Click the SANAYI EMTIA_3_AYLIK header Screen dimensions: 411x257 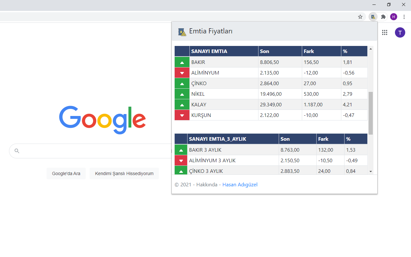tap(233, 139)
